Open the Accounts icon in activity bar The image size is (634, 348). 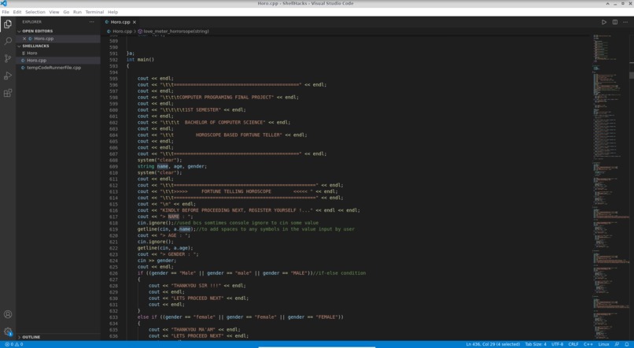tap(8, 314)
